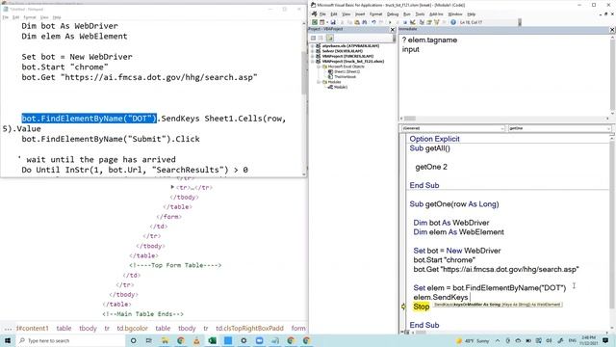The height and width of the screenshot is (347, 616).
Task: Open the getOne procedure dropdown
Action: pos(559,128)
